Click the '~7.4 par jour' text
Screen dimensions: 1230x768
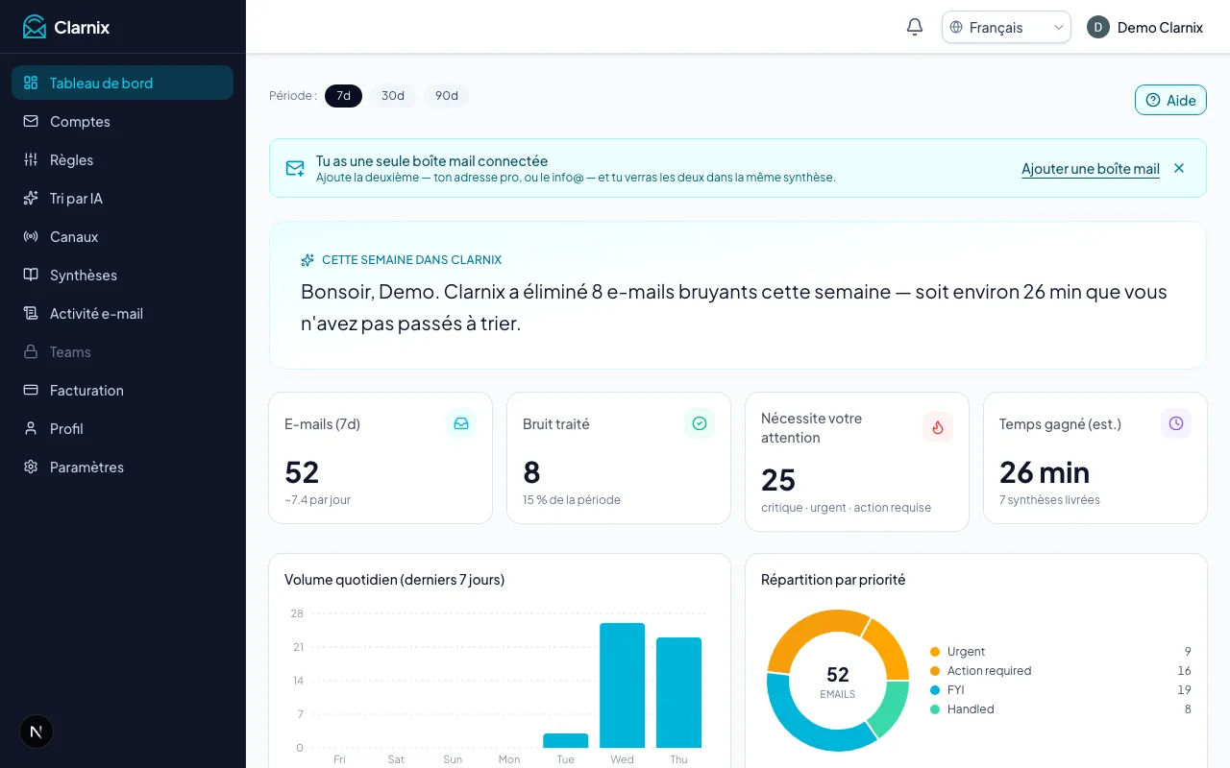tap(318, 500)
